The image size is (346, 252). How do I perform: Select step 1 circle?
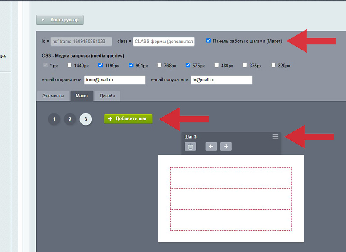pos(54,119)
